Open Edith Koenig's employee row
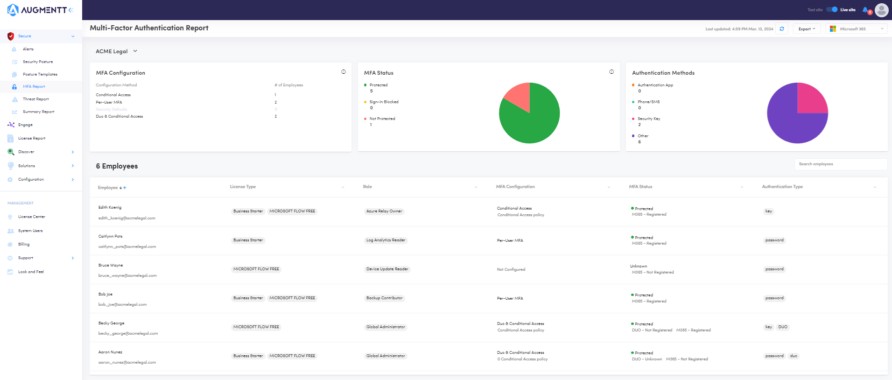 (x=110, y=207)
